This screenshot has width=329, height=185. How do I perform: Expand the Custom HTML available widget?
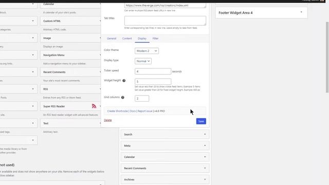(70, 21)
